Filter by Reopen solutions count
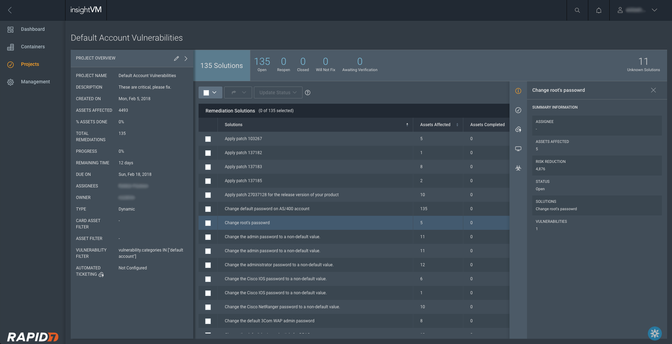 [x=284, y=64]
